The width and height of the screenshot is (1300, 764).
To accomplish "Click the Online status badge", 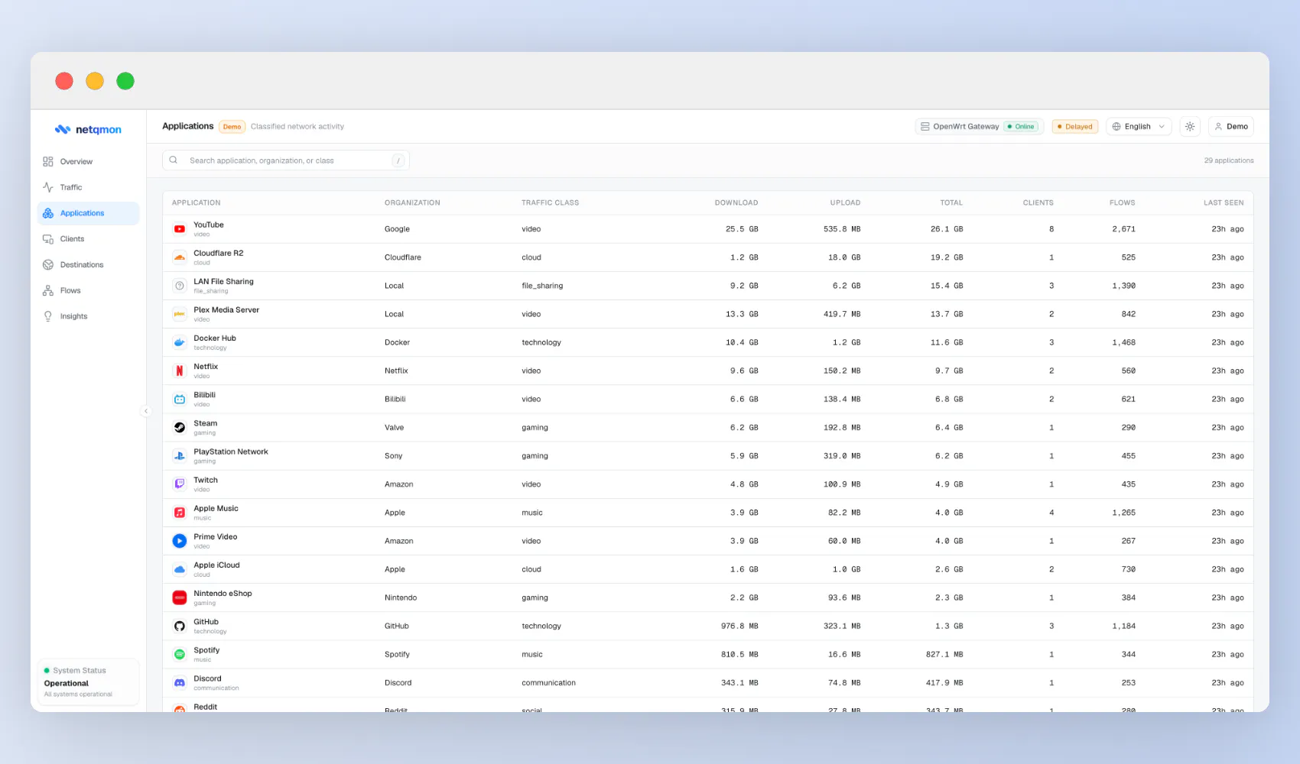I will coord(1022,127).
